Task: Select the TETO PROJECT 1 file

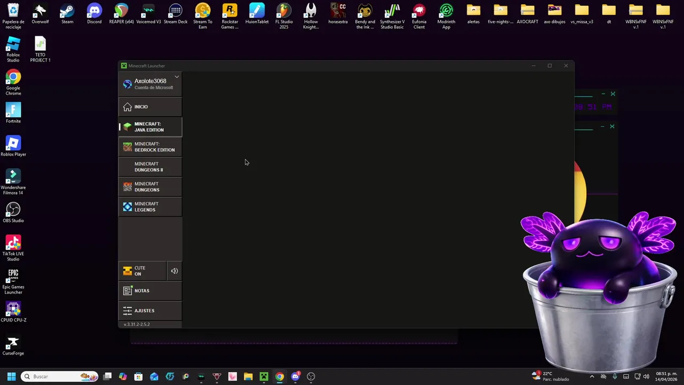Action: [x=40, y=50]
